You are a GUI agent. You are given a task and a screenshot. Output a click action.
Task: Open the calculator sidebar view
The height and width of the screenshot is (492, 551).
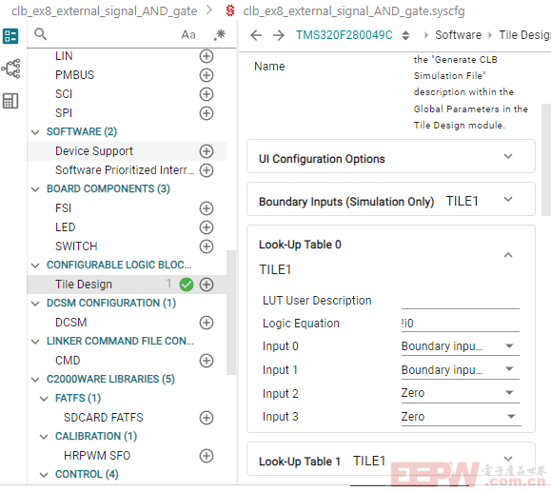pyautogui.click(x=10, y=101)
